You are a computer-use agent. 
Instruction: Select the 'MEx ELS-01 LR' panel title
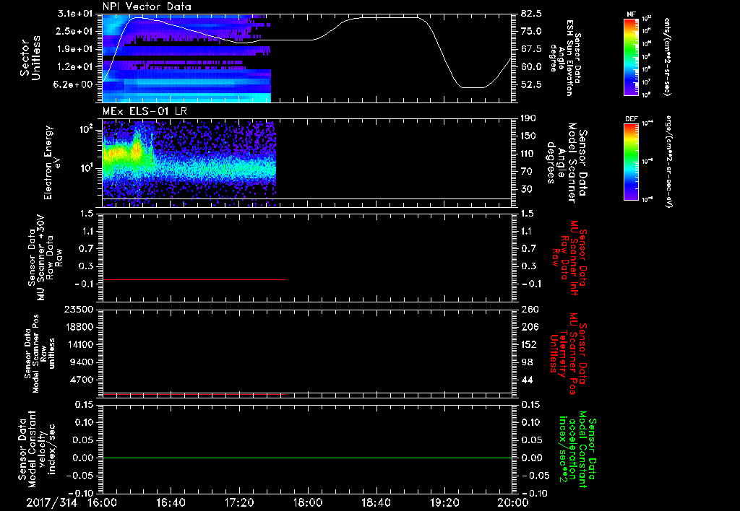pos(145,112)
